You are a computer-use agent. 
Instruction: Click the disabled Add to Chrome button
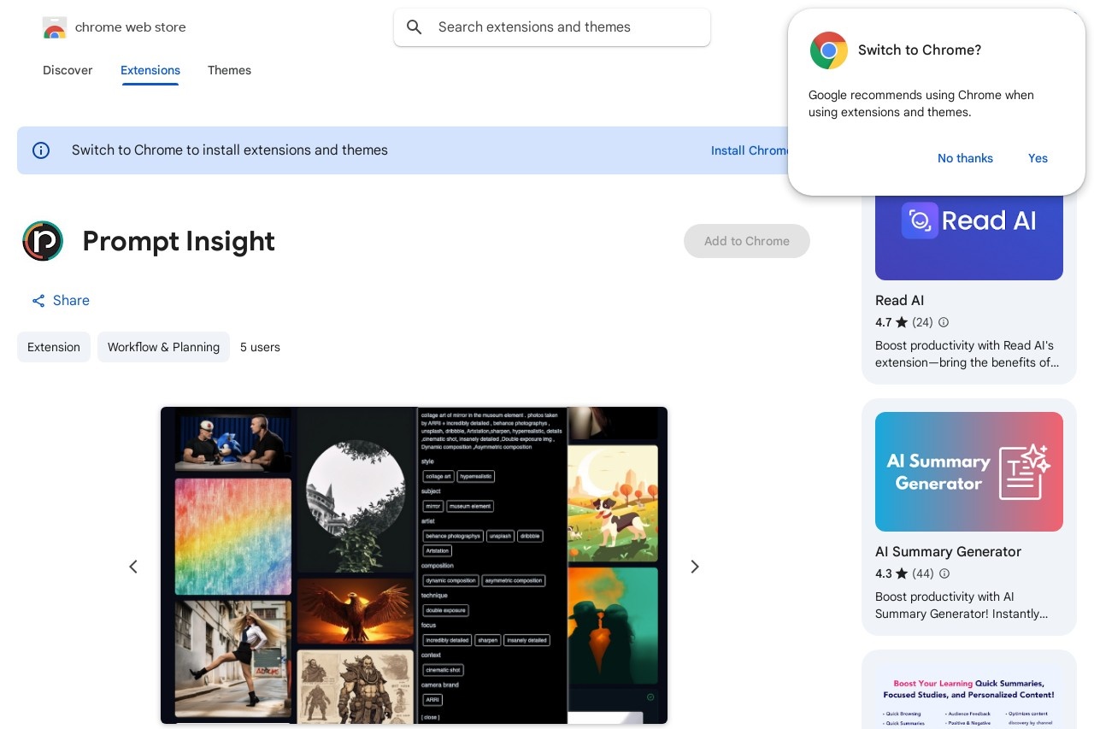[747, 241]
